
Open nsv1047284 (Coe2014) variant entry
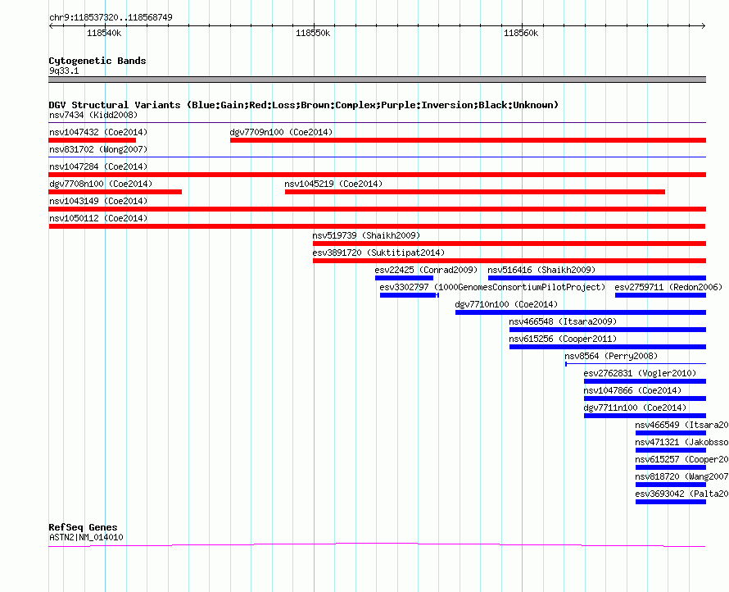pos(98,166)
